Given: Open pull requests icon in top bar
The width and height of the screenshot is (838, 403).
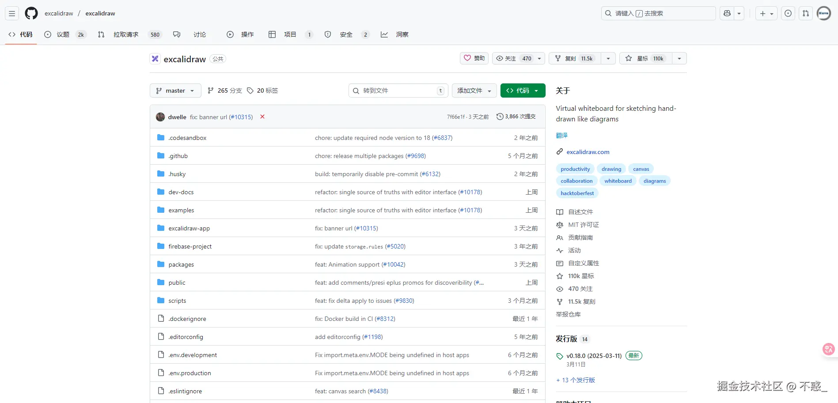Looking at the screenshot, I should pyautogui.click(x=806, y=13).
